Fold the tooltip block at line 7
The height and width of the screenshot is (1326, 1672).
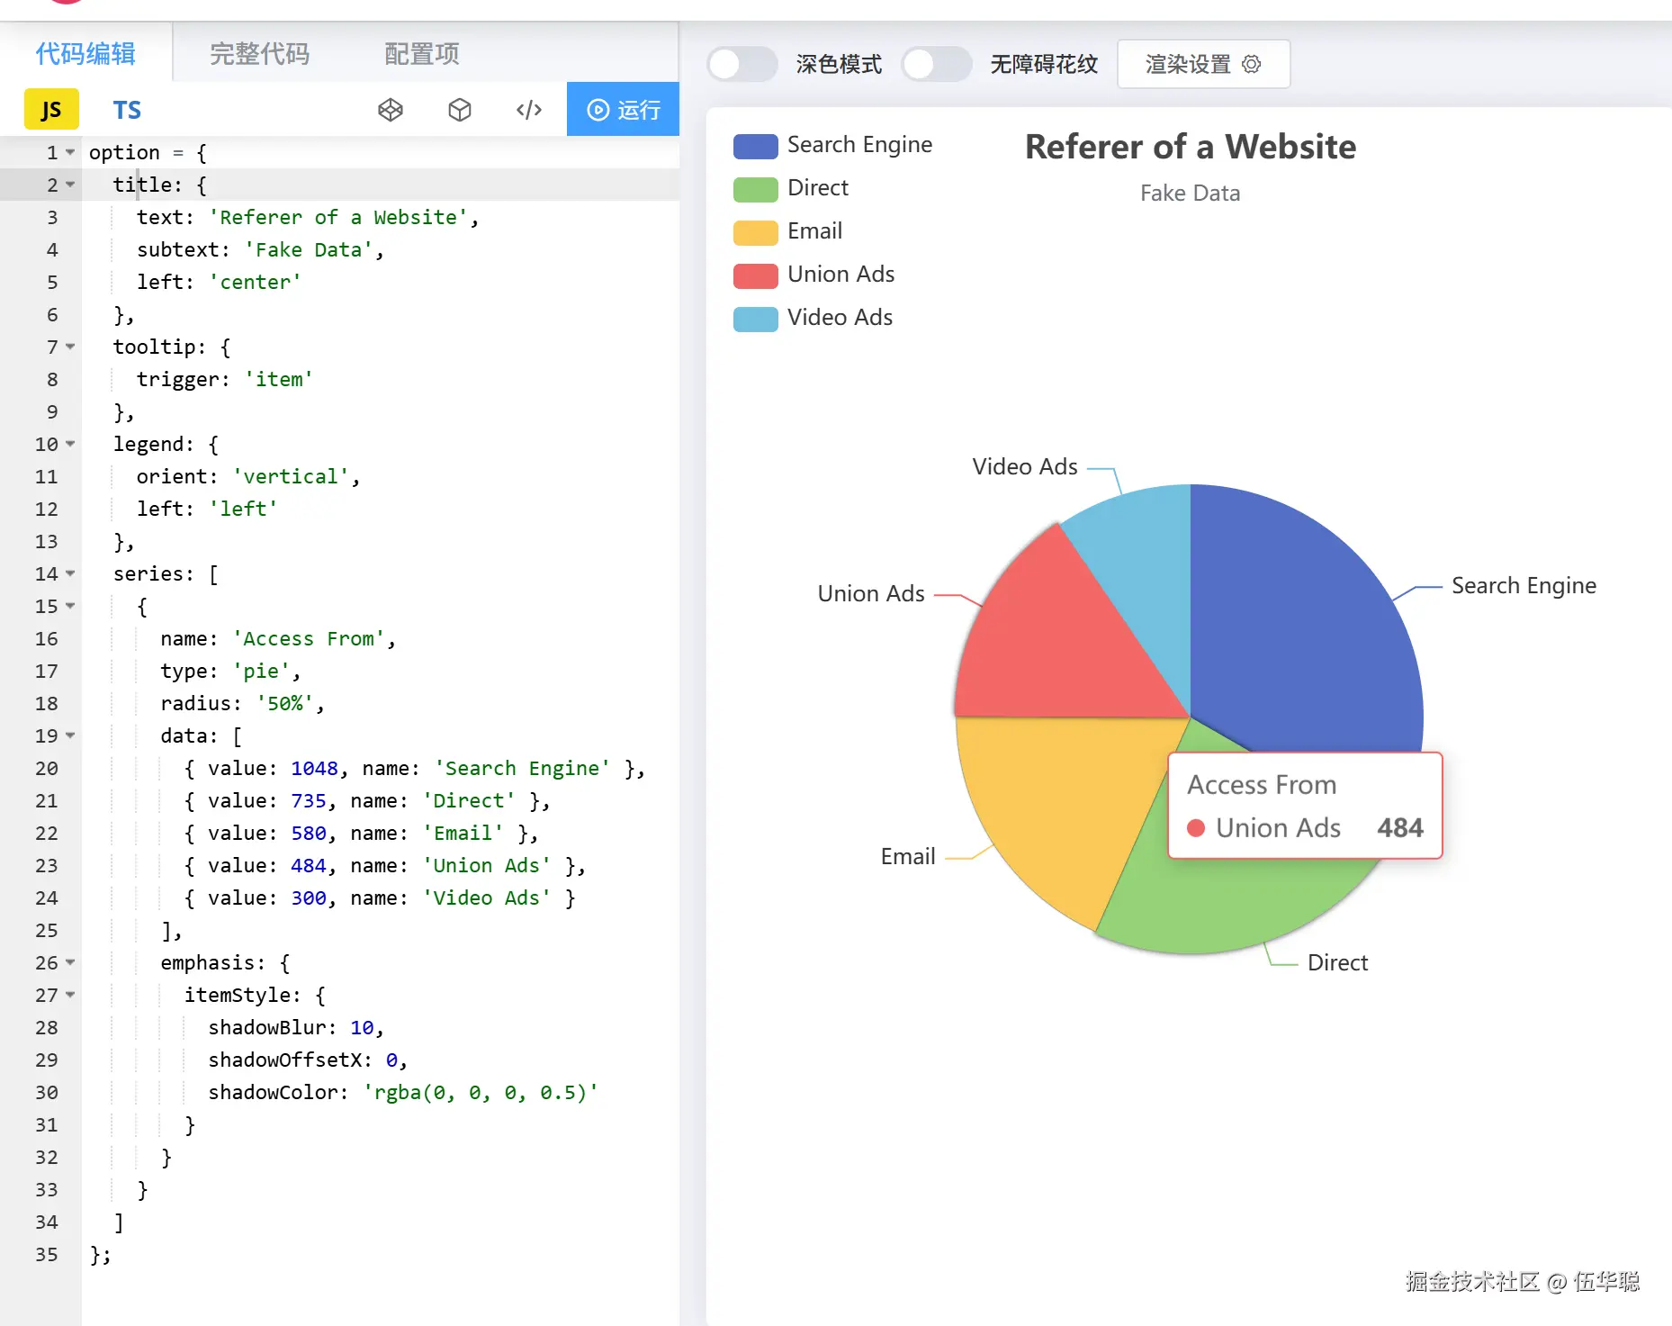70,347
